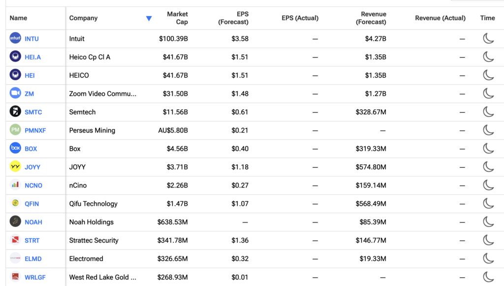The image size is (504, 286).
Task: Click the after-market moon icon for INTU
Action: (488, 38)
